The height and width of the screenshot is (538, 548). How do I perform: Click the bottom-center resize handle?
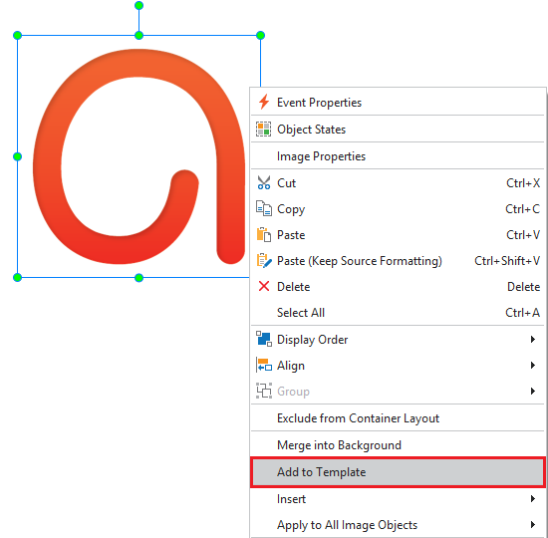(x=138, y=278)
